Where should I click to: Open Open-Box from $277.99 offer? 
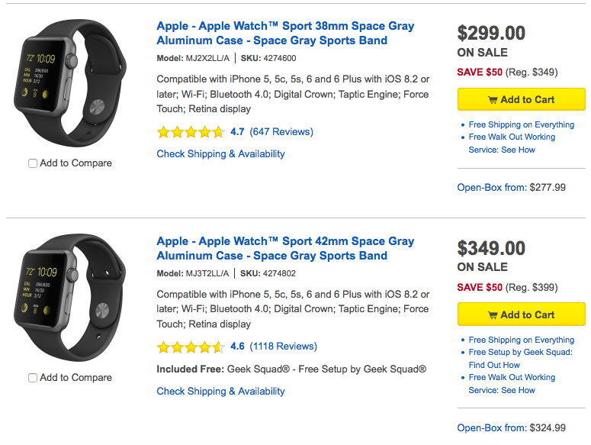(511, 188)
